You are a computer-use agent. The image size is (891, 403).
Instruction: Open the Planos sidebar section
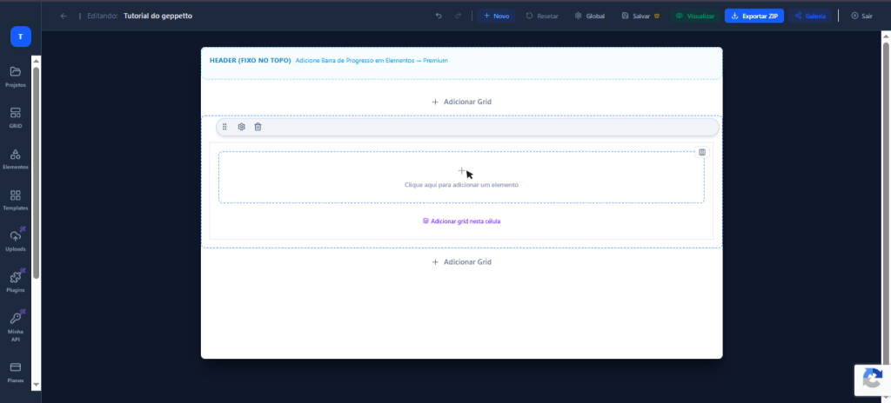[x=15, y=371]
